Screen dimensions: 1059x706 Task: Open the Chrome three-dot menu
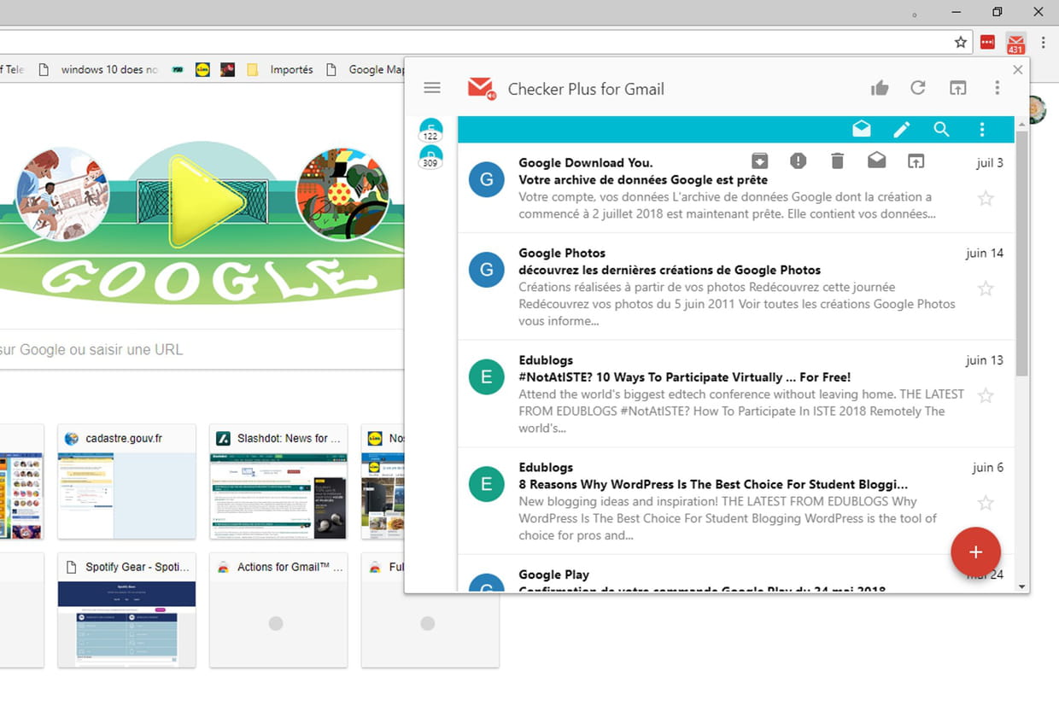pyautogui.click(x=1044, y=42)
